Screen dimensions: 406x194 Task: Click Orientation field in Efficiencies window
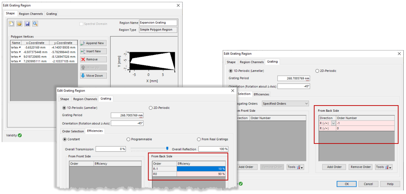[127, 124]
